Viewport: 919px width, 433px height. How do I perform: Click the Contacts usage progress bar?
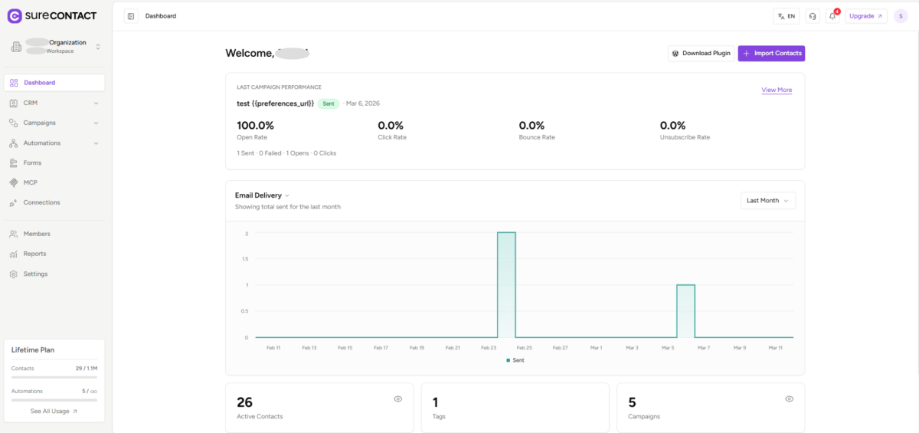(54, 377)
